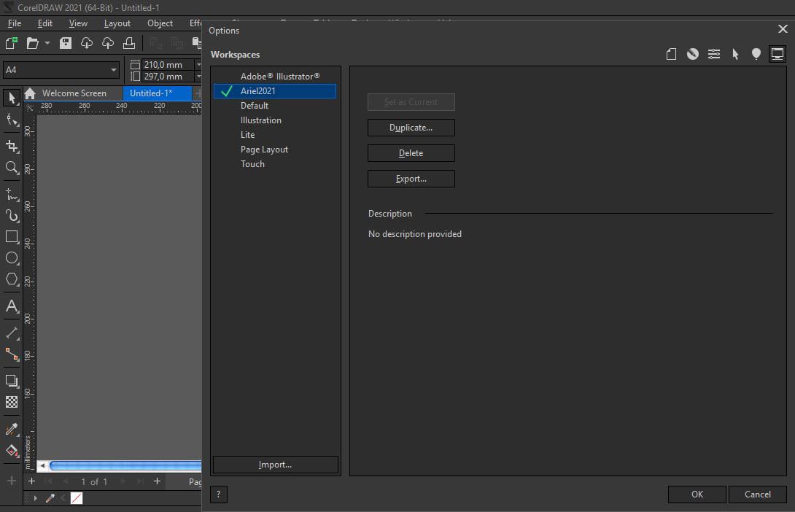Screen dimensions: 795x512
Task: Click the horizontal scrollbar left arrow
Action: (x=43, y=465)
